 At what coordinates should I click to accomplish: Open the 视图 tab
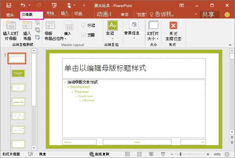(141, 14)
